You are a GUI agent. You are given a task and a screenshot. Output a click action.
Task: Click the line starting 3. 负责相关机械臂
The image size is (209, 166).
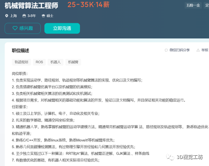[52, 94]
